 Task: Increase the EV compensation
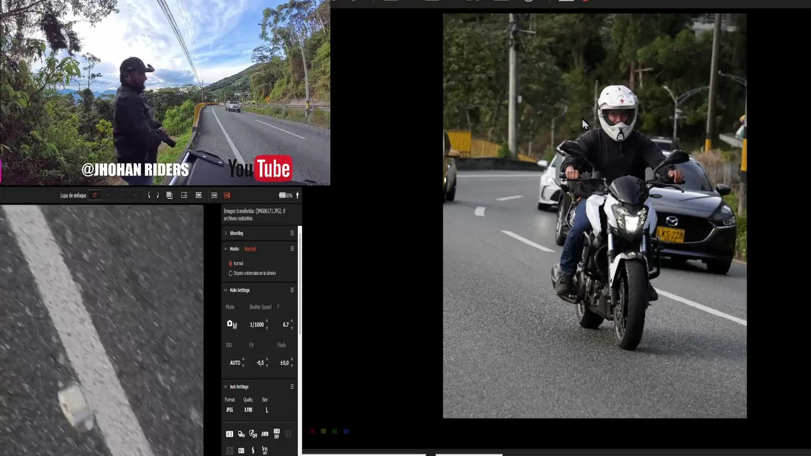pos(267,360)
